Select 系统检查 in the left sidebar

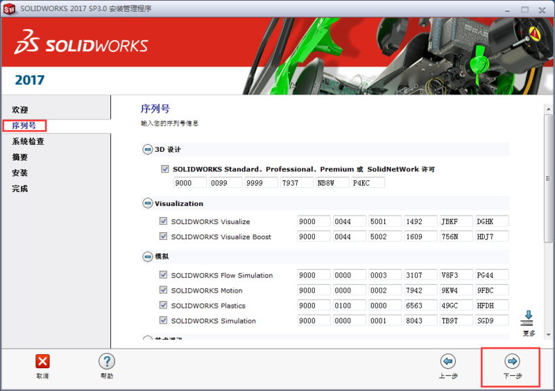pos(28,141)
